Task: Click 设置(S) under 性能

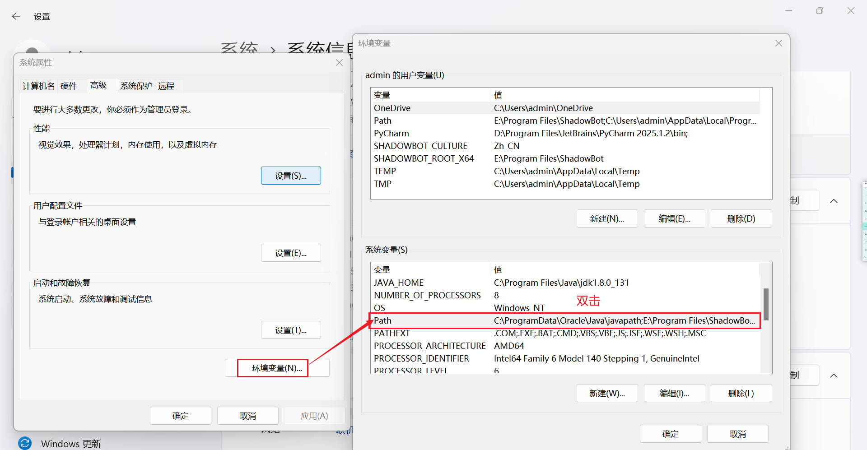Action: [x=290, y=176]
